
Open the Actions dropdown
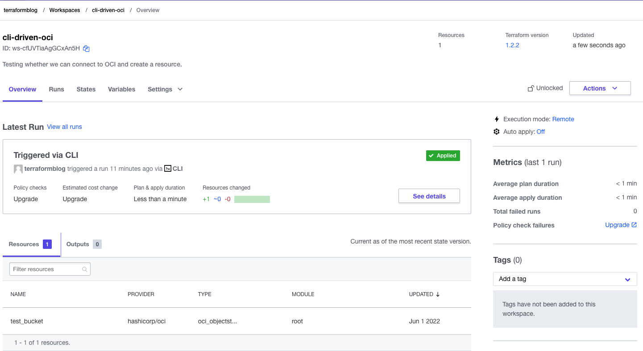tap(600, 88)
